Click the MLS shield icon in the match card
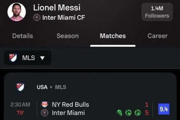This screenshot has width=180, height=120. point(20,87)
